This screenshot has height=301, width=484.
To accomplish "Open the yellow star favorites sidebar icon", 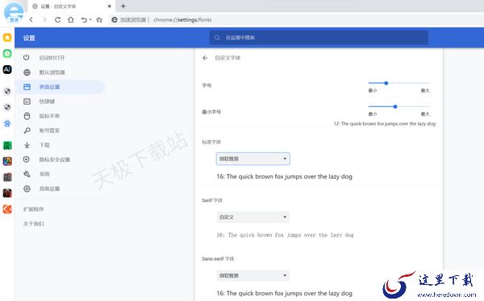I will click(x=7, y=38).
